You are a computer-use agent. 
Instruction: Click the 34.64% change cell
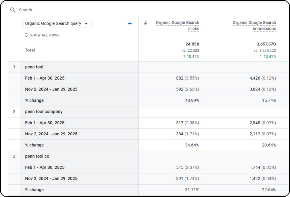point(192,145)
